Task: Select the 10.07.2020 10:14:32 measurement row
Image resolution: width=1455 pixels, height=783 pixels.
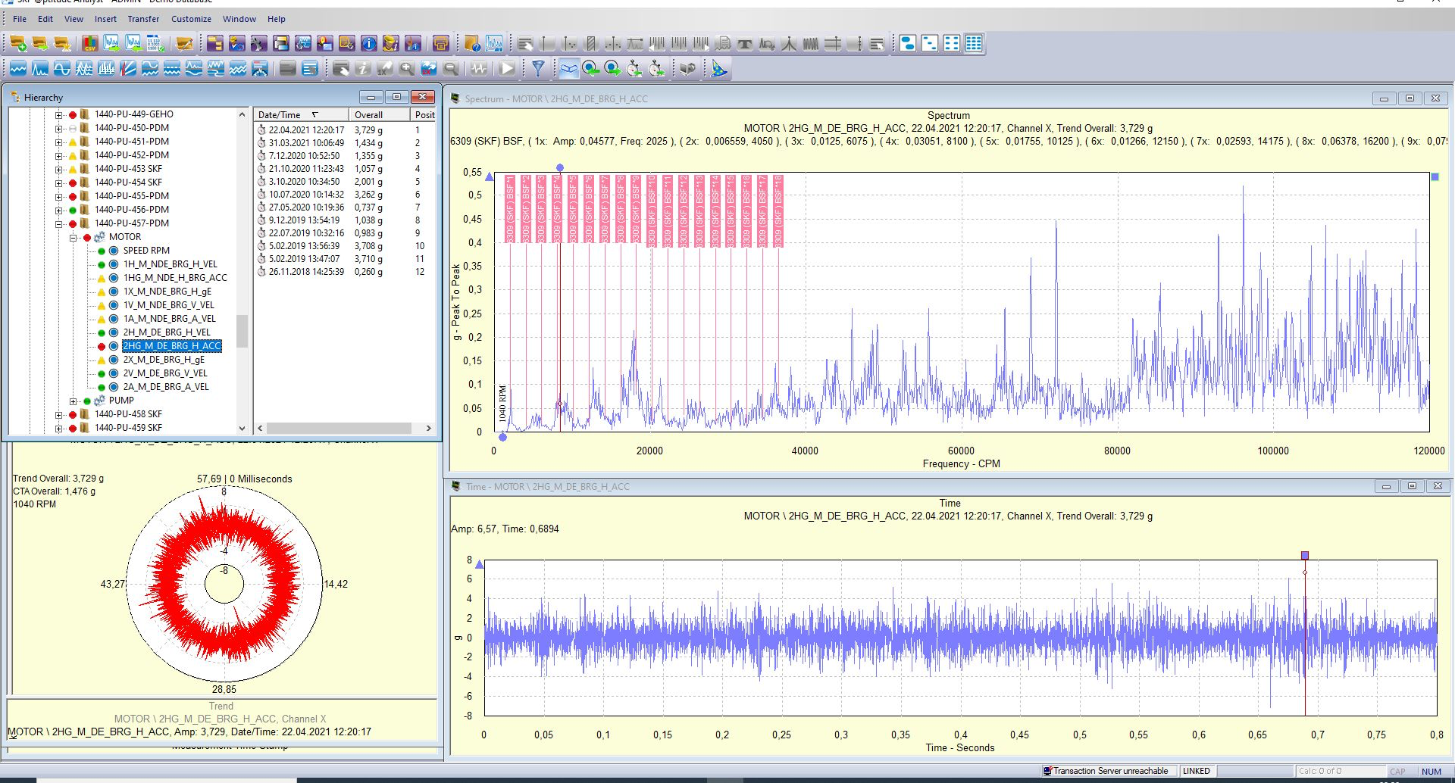Action: pyautogui.click(x=345, y=195)
